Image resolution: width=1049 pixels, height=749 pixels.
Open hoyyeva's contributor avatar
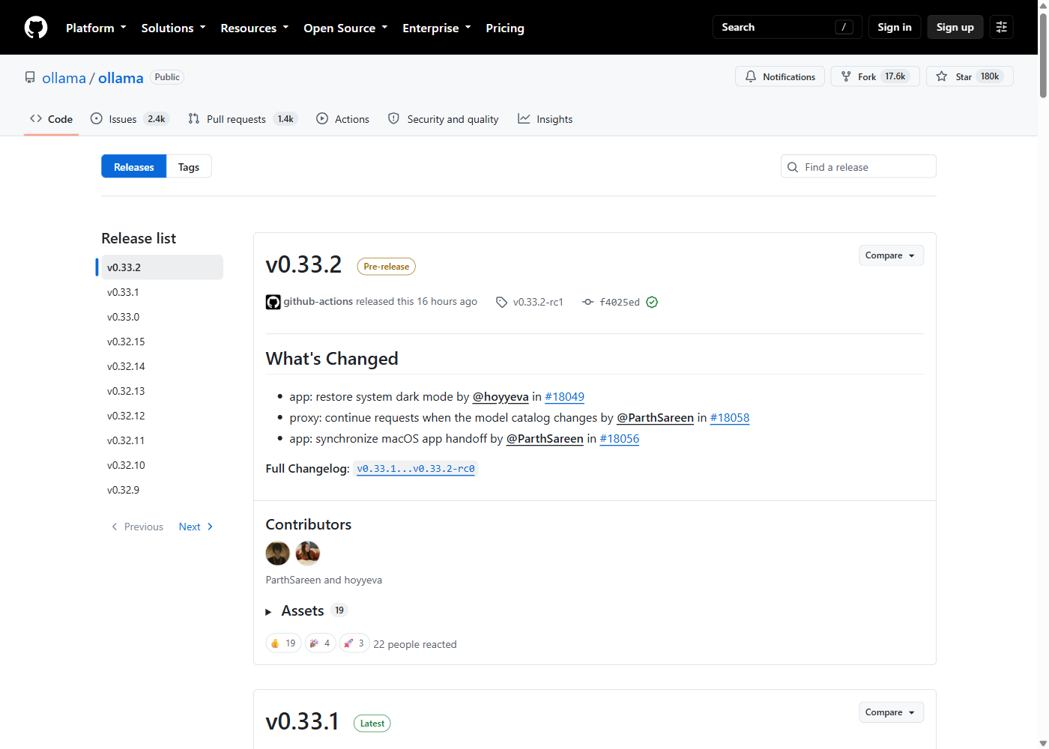pos(308,554)
